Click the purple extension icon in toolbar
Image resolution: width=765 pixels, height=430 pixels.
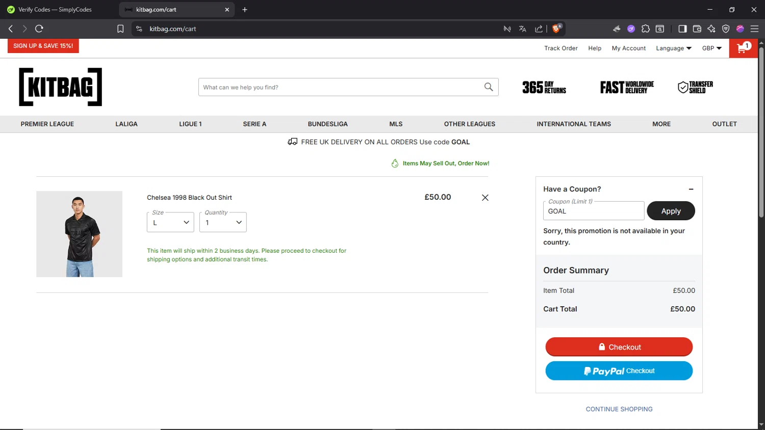[x=631, y=29]
